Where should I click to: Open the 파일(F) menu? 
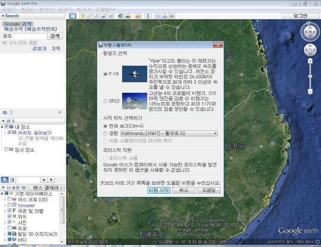pyautogui.click(x=9, y=9)
